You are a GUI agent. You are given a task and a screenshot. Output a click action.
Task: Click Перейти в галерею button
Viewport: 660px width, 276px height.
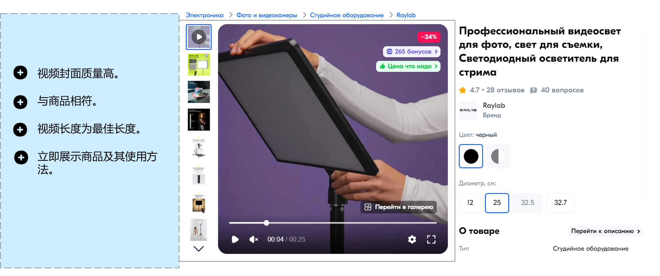click(398, 207)
